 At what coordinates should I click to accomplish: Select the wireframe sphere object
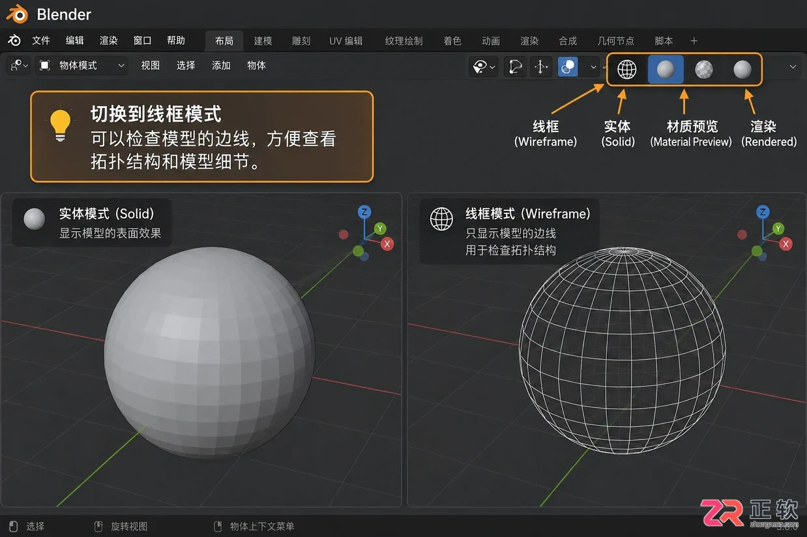pyautogui.click(x=622, y=351)
